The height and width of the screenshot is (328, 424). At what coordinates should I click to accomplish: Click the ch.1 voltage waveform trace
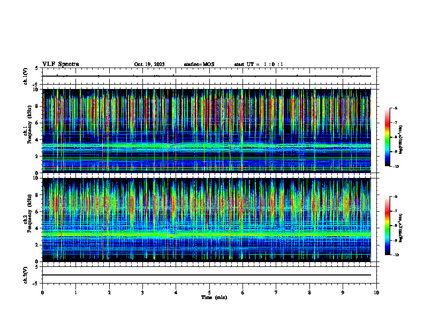click(207, 76)
